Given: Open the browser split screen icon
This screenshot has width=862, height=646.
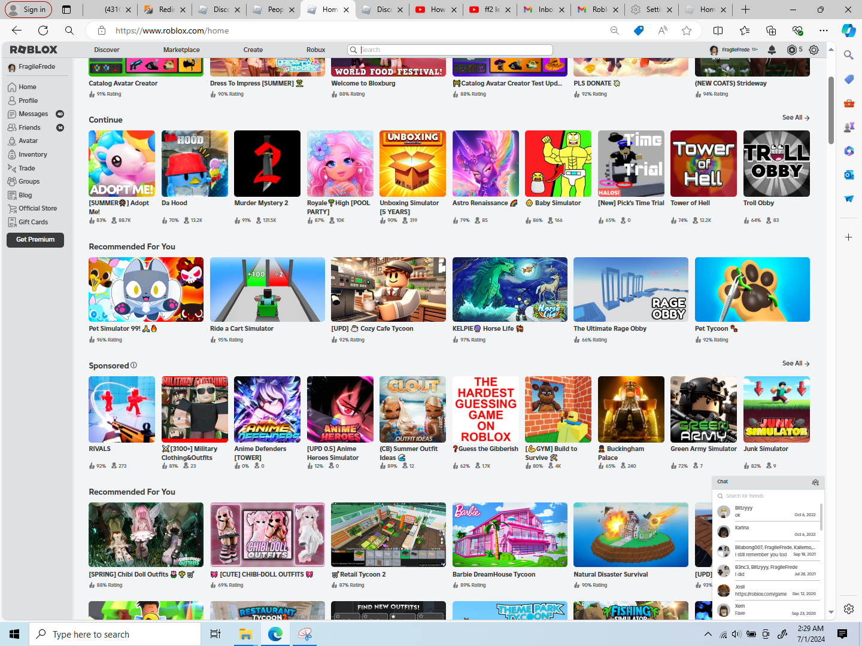Looking at the screenshot, I should [x=718, y=31].
